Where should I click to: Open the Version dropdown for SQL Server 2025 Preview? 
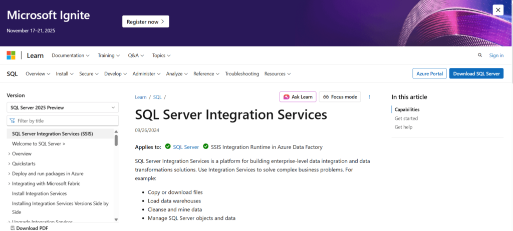[63, 107]
